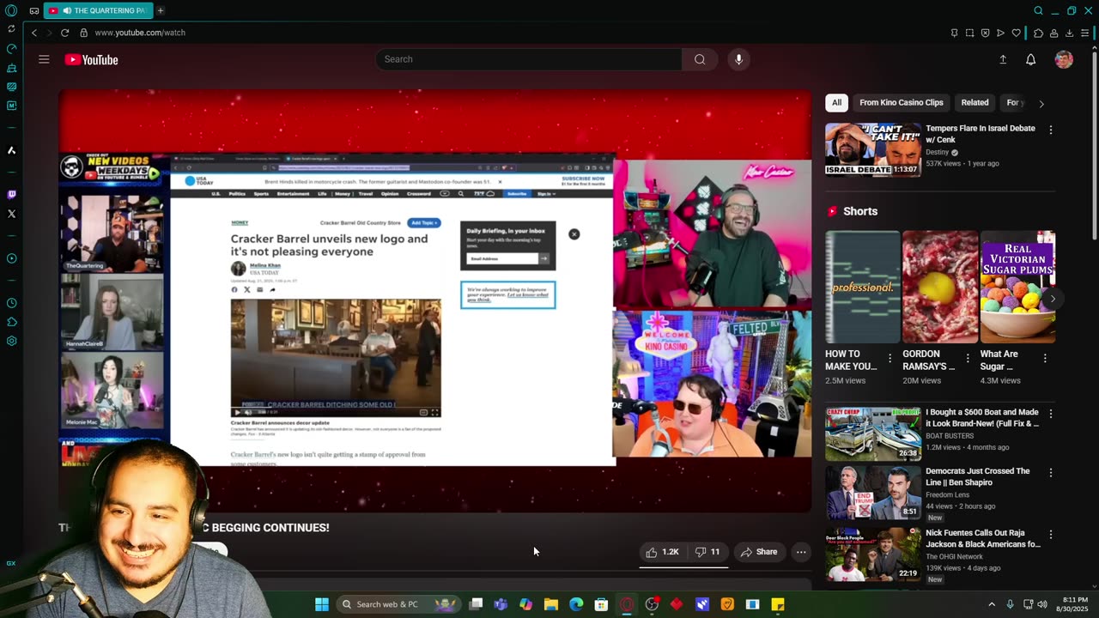Open Microsoft Store from the taskbar
Screen dimensions: 1099x618
click(x=601, y=604)
